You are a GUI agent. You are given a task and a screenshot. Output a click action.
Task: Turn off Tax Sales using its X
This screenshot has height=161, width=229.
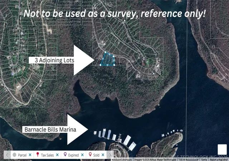57,155
